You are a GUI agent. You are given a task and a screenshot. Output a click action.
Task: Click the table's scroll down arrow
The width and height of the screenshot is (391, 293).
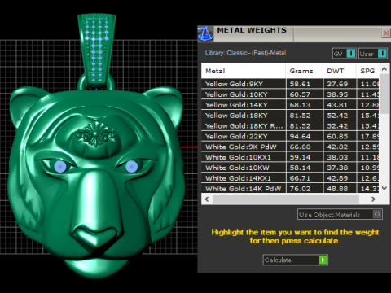click(384, 188)
